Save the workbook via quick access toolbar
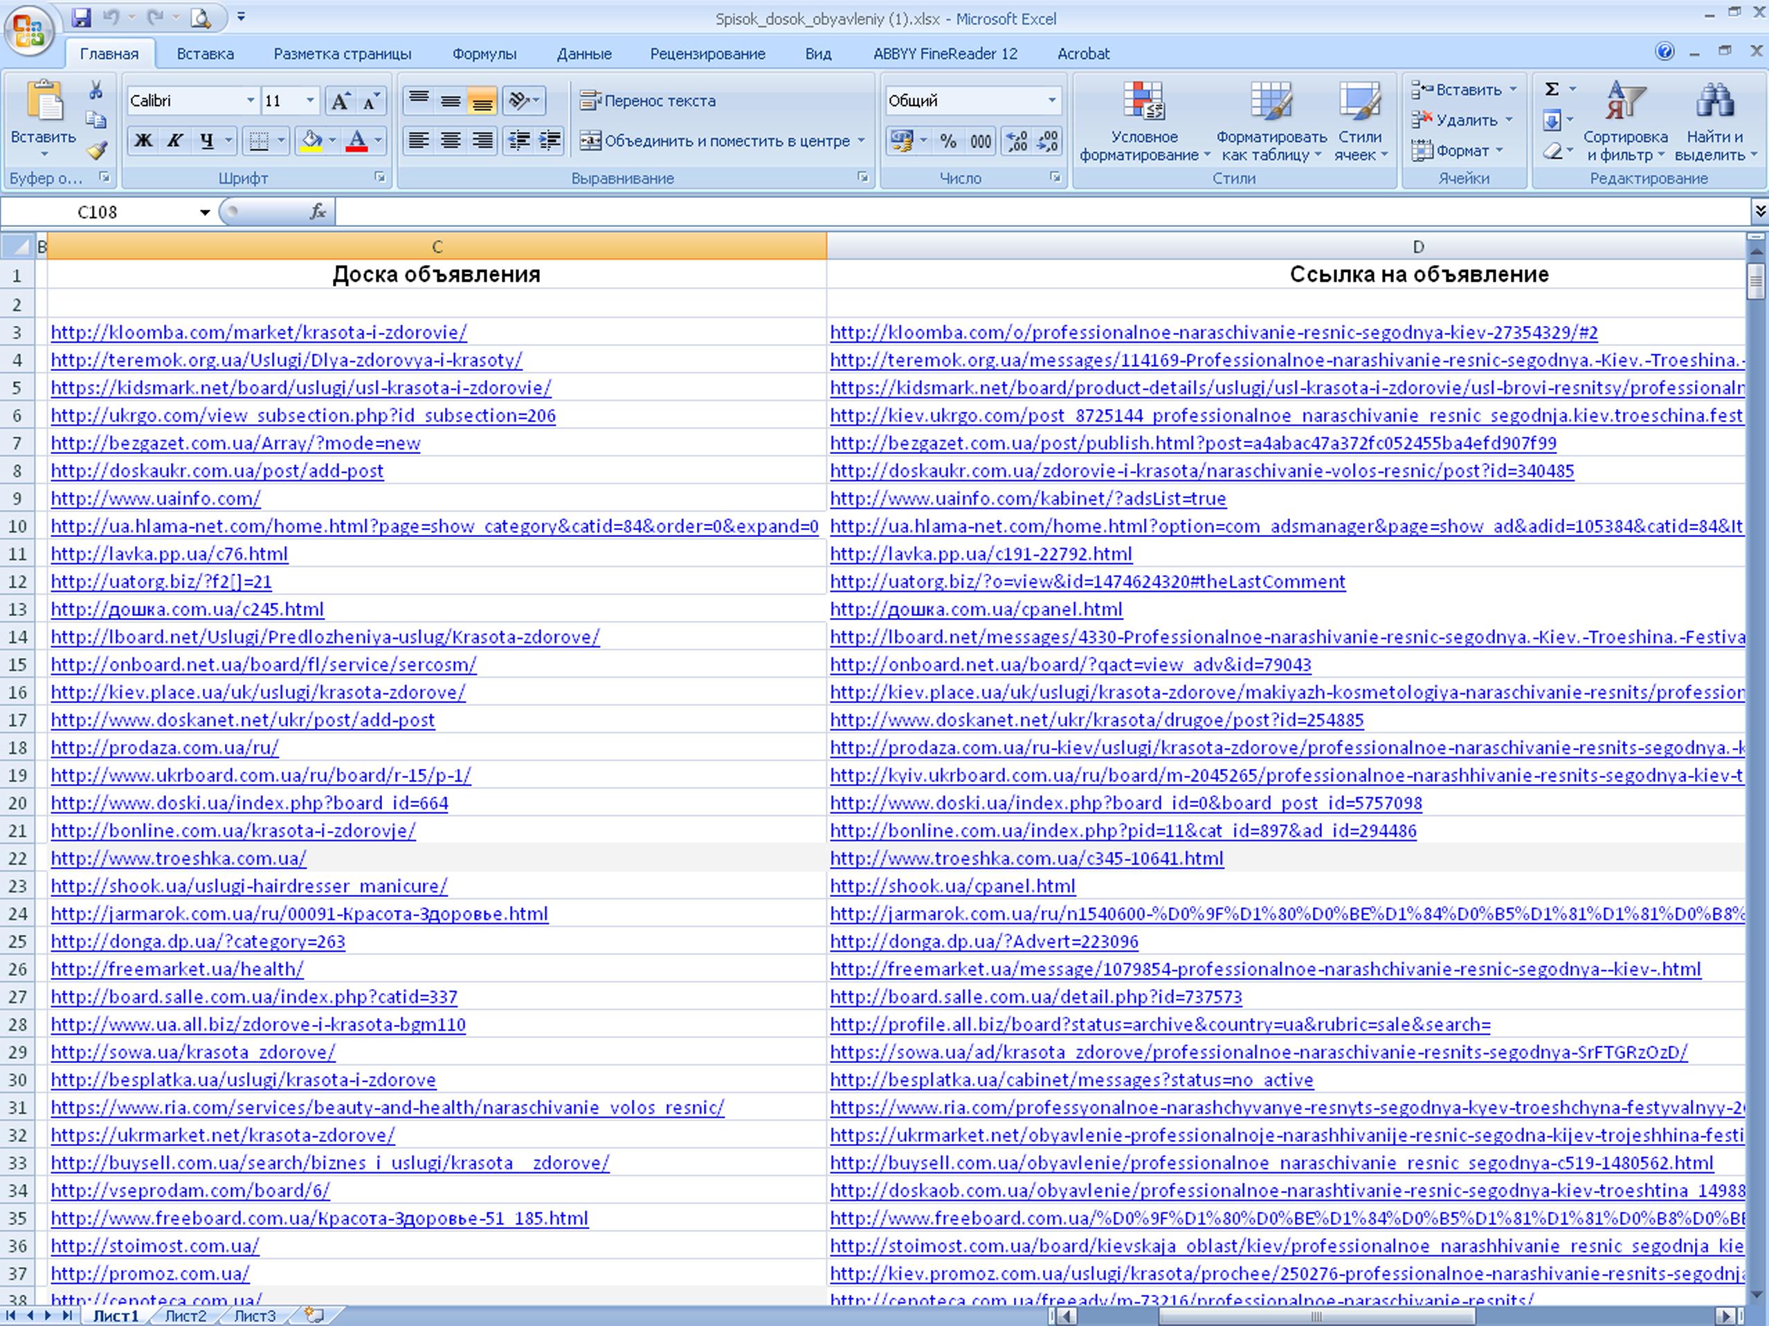1769x1326 pixels. 81,17
